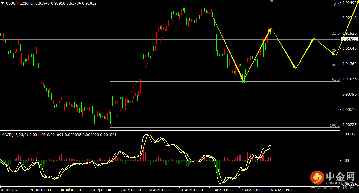Select the MACD(12,26,9) indicator label
Viewport: 359px width, 193px height.
(x=15, y=135)
